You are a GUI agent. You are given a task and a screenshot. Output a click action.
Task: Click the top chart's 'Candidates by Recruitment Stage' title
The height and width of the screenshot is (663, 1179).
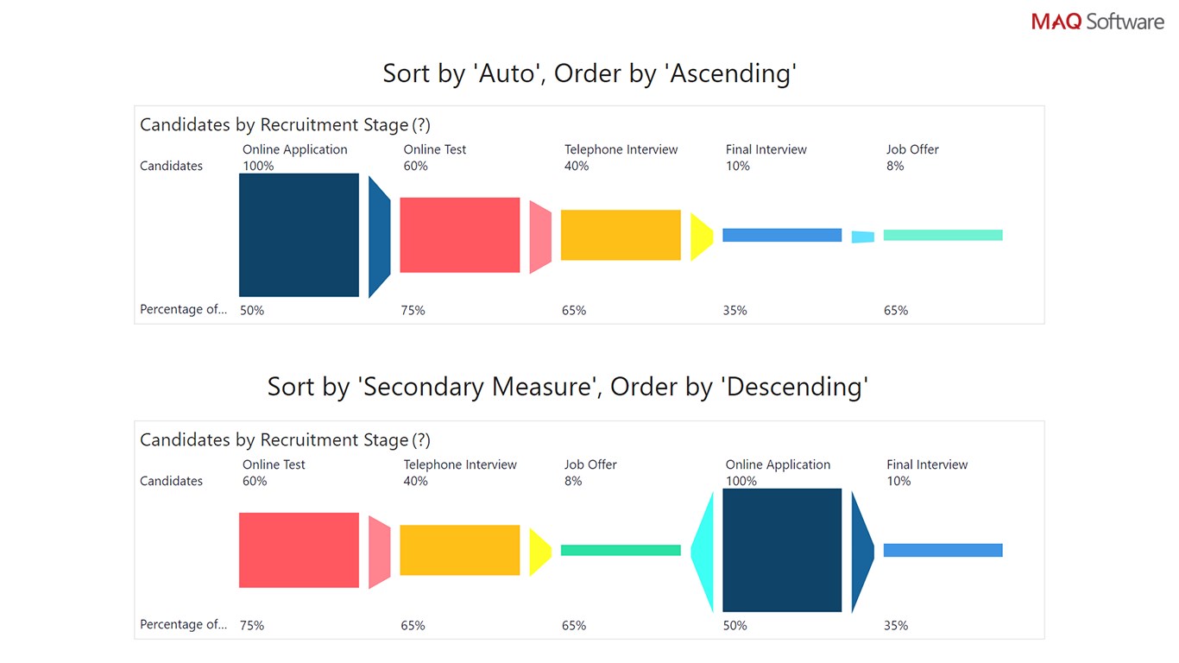(x=274, y=125)
